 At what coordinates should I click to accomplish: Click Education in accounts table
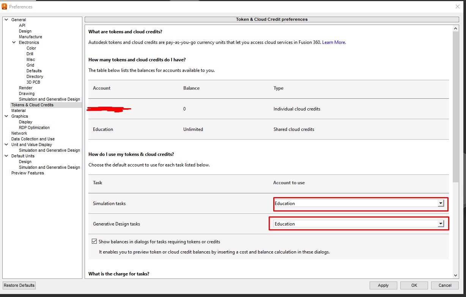click(103, 129)
